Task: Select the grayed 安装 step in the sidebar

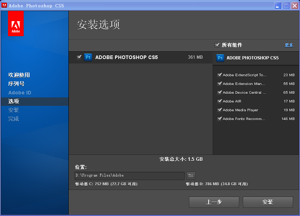Action: 13,110
